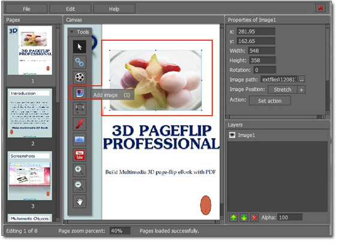Click the Properties panel horizontal scrollbar
Image resolution: width=338 pixels, height=243 pixels.
pos(276,117)
